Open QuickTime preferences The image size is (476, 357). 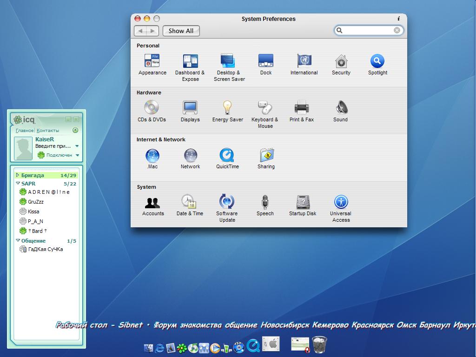pos(227,159)
